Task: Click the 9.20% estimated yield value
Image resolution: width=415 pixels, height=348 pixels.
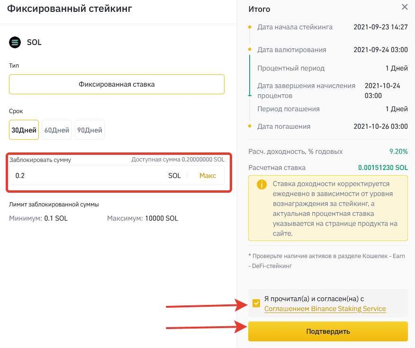Action: 398,152
